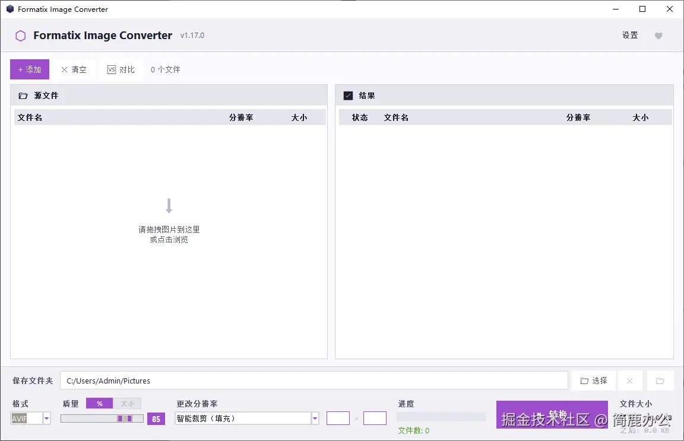The width and height of the screenshot is (684, 441).
Task: Open 设置 settings
Action: click(630, 35)
